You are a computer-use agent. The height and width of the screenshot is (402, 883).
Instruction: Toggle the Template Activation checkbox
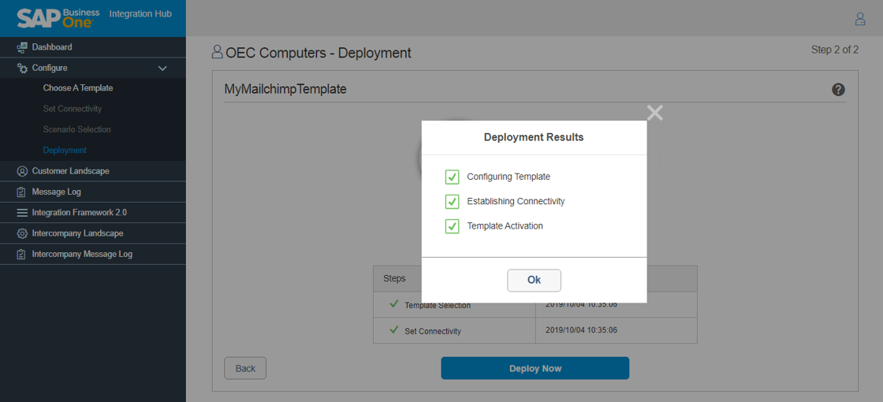452,226
